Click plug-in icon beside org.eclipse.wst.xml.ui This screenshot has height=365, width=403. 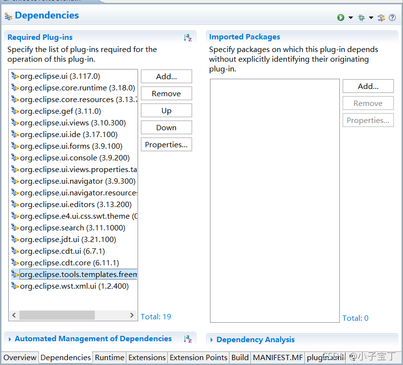(x=15, y=286)
